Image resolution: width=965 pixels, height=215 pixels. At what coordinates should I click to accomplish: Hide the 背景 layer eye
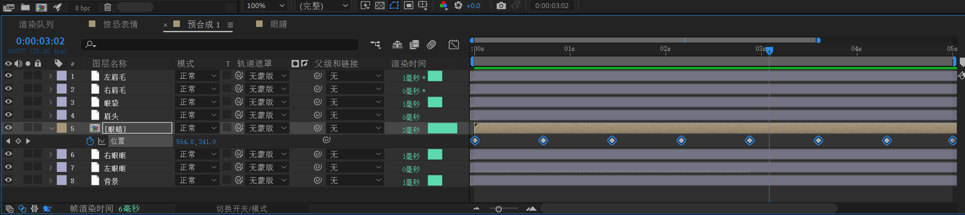click(8, 180)
